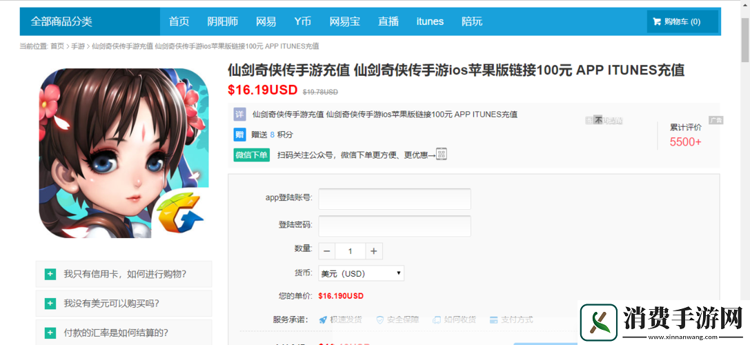The width and height of the screenshot is (750, 345).
Task: Click the struck-through $19.78USD price
Action: [x=320, y=91]
